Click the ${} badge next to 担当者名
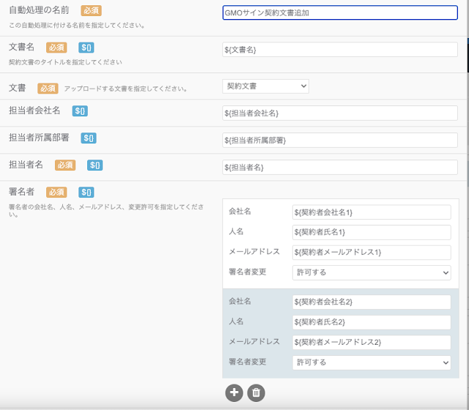The image size is (469, 410). [x=95, y=165]
